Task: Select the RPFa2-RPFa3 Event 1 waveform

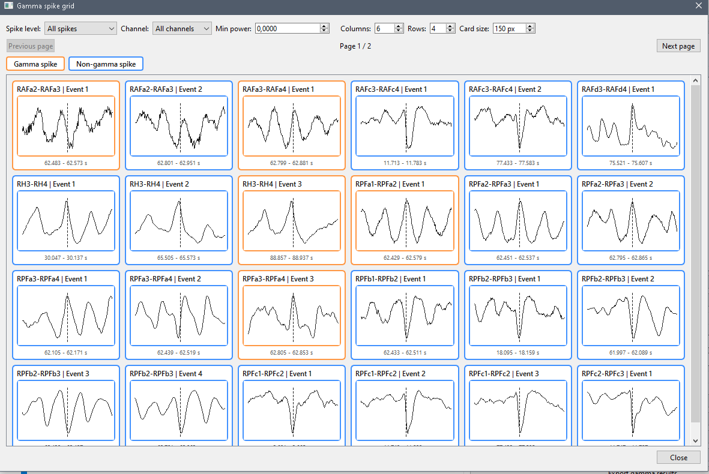Action: 517,221
